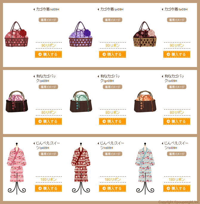Click the purple カゴ巾着 bag image
Screen dimensions: 200x204
81,34
